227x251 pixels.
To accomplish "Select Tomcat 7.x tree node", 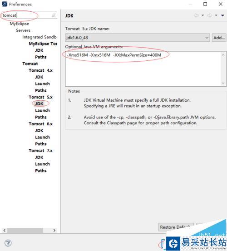I will 41,151.
